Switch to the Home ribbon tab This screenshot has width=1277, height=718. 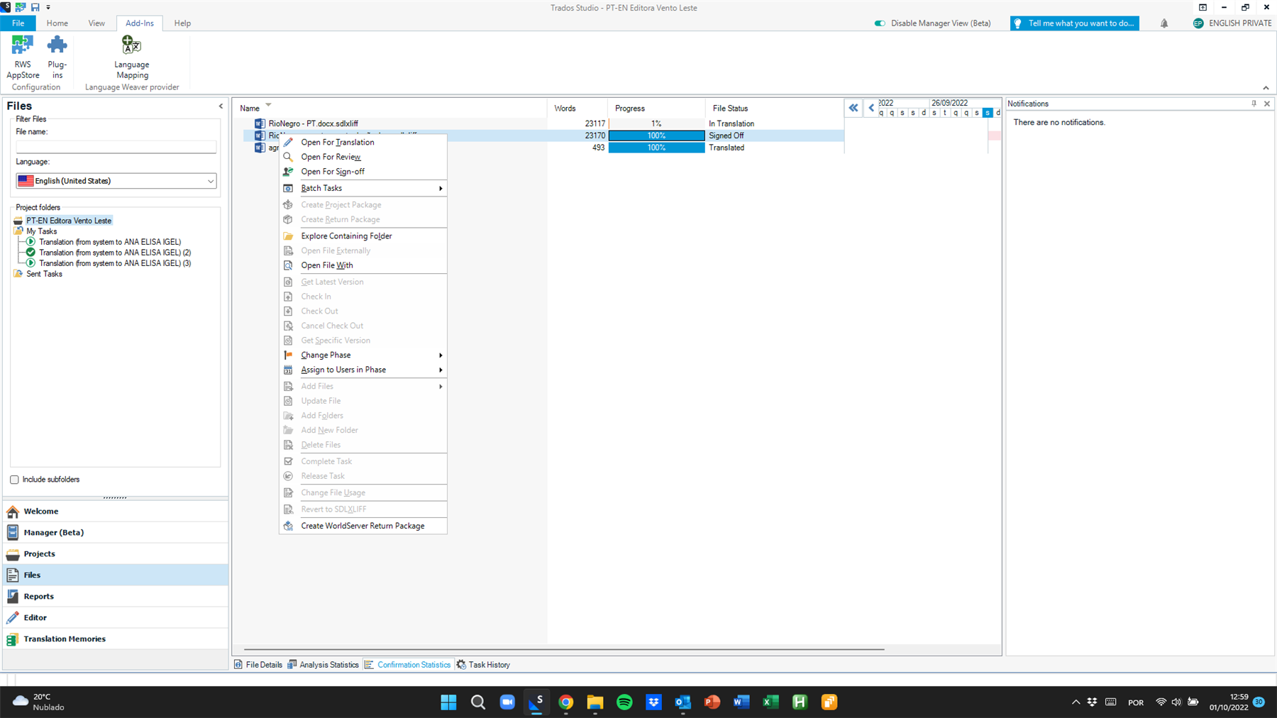click(x=57, y=23)
